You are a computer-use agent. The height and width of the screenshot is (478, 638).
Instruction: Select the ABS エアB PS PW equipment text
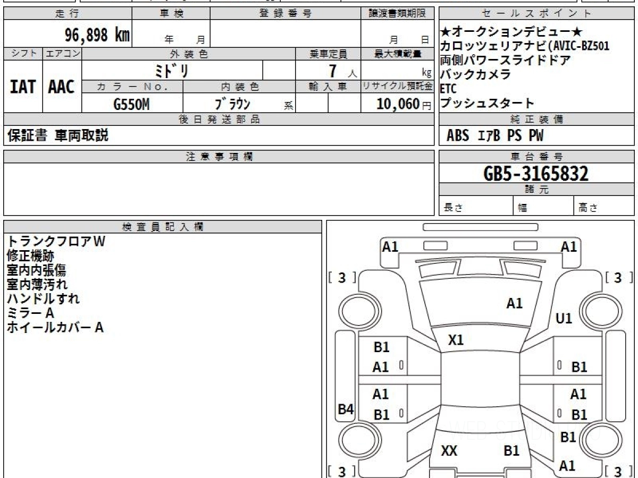click(495, 136)
